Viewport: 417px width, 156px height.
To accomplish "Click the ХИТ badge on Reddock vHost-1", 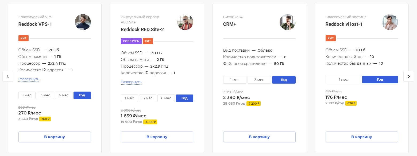I will click(x=331, y=38).
